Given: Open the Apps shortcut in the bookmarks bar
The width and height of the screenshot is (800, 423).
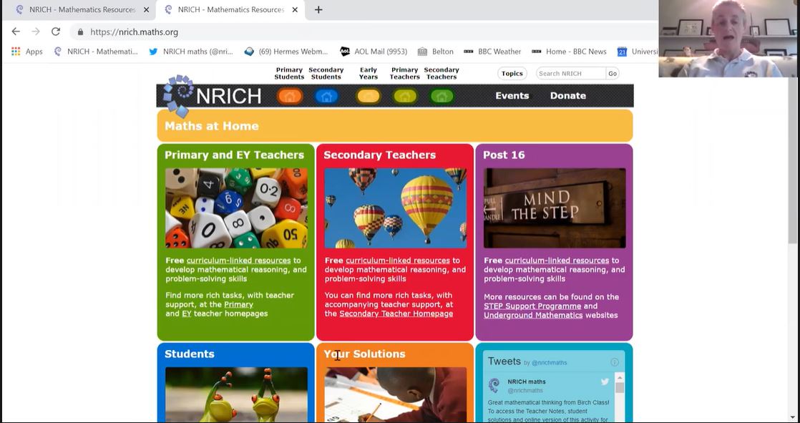Looking at the screenshot, I should [26, 52].
